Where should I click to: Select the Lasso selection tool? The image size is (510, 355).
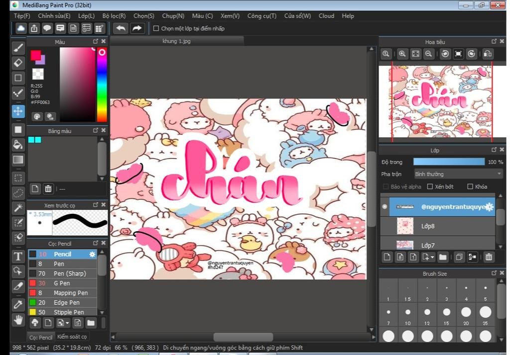pos(18,193)
